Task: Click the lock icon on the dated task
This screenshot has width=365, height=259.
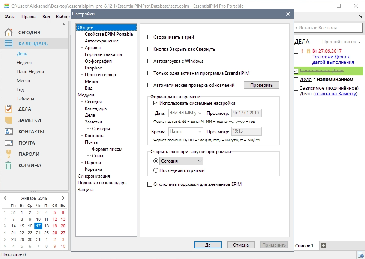Action: coord(308,51)
